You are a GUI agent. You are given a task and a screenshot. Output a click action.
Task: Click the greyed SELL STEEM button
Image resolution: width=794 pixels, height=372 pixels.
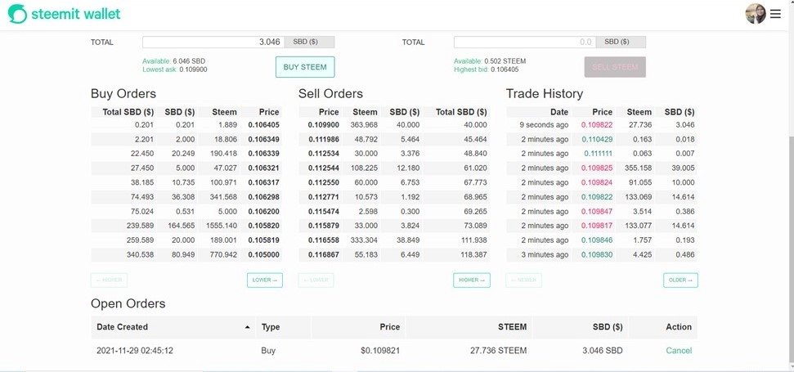pyautogui.click(x=615, y=67)
